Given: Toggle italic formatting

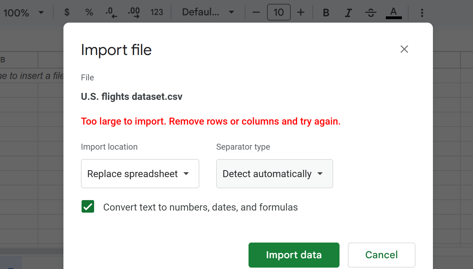Looking at the screenshot, I should click(x=348, y=12).
